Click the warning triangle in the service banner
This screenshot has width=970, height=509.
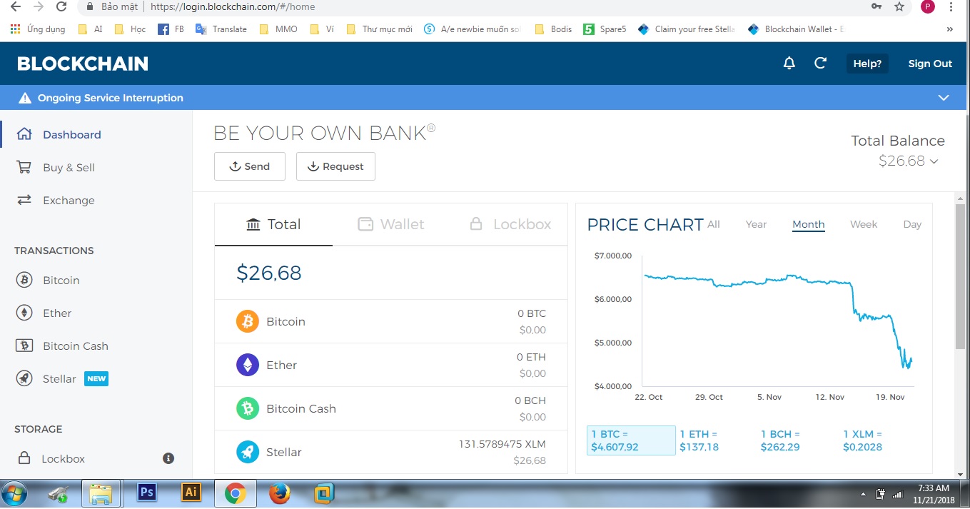coord(25,98)
